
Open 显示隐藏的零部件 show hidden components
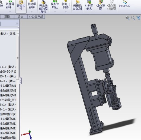[43, 7]
